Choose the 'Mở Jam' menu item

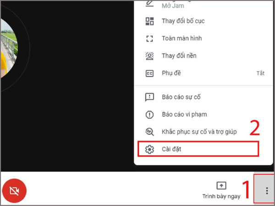coord(172,6)
